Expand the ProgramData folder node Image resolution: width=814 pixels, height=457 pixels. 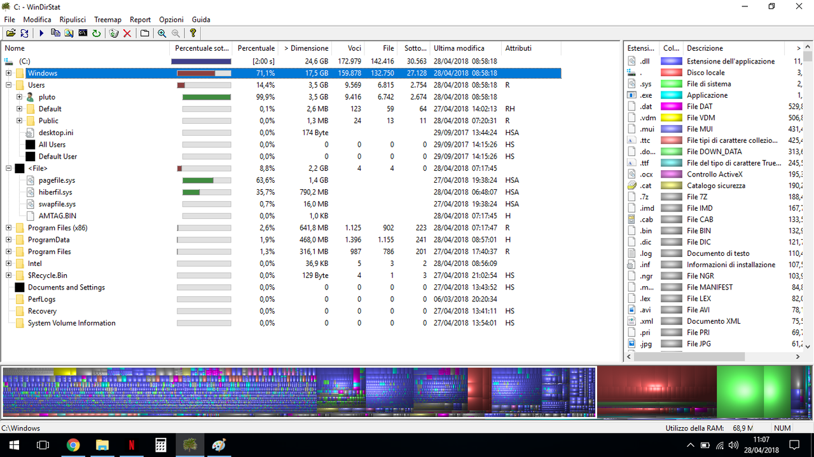8,240
